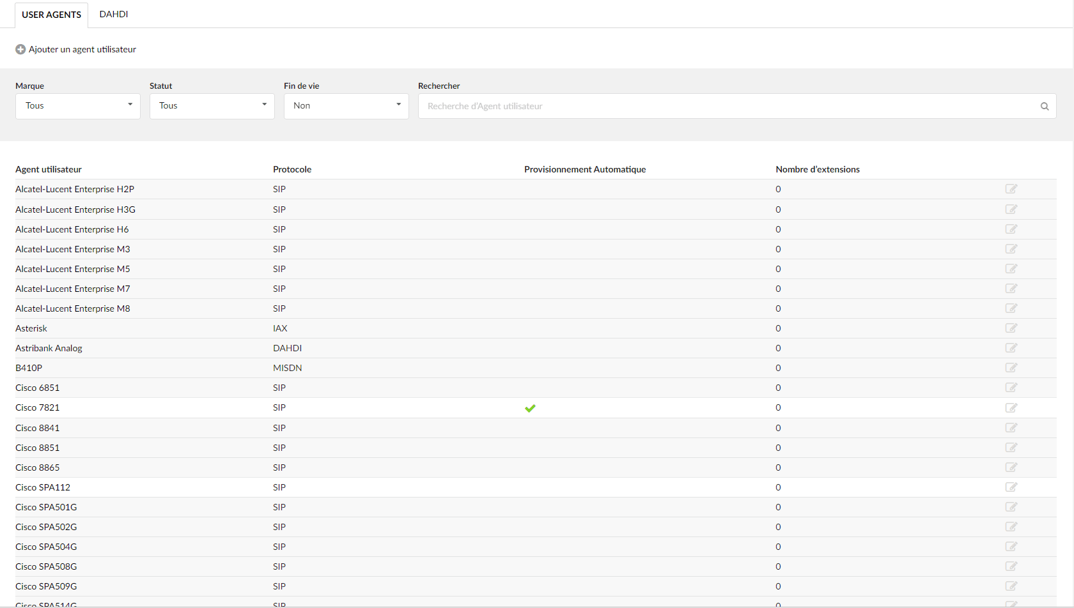Edit the Alcatel-Lucent Enterprise H3G row
Image resolution: width=1074 pixels, height=608 pixels.
[1011, 209]
